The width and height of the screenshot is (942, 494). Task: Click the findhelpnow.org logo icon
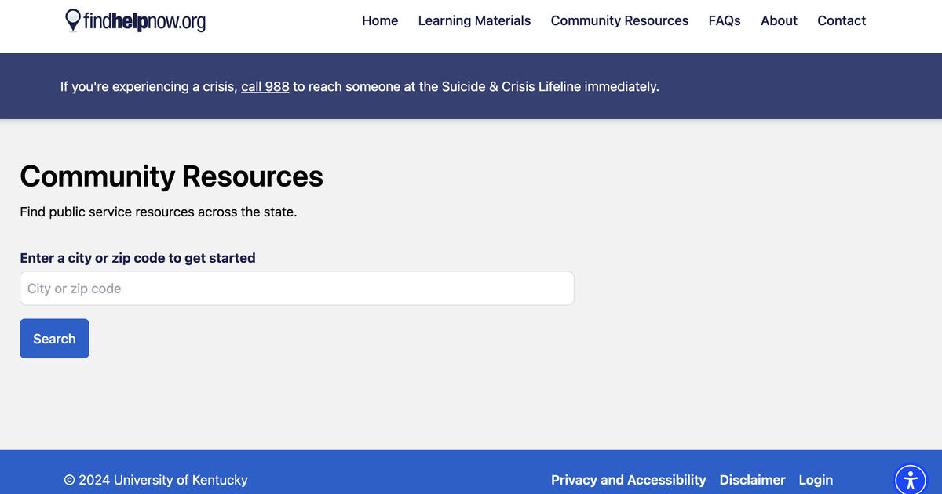[73, 20]
